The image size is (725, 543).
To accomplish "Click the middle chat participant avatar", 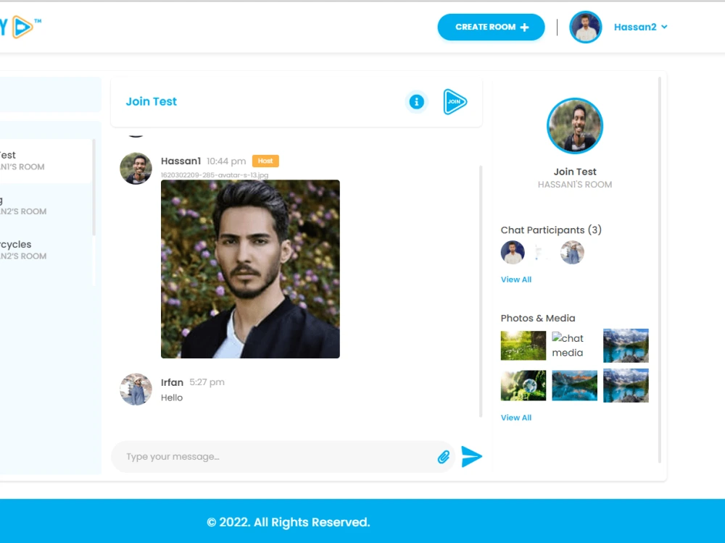I will tap(542, 252).
